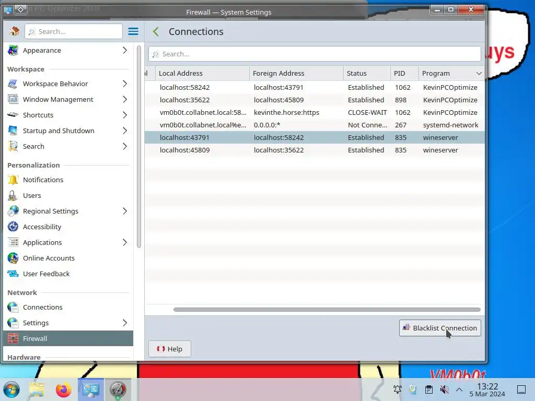The image size is (535, 401).
Task: Focus the sidebar Search field
Action: click(73, 31)
